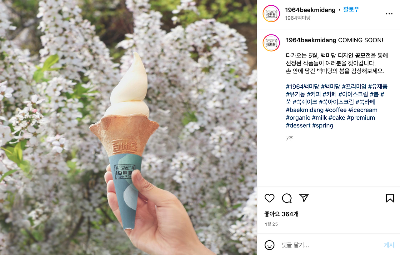Open the 1964baekmidang username in the header
The width and height of the screenshot is (400, 255).
tap(310, 10)
